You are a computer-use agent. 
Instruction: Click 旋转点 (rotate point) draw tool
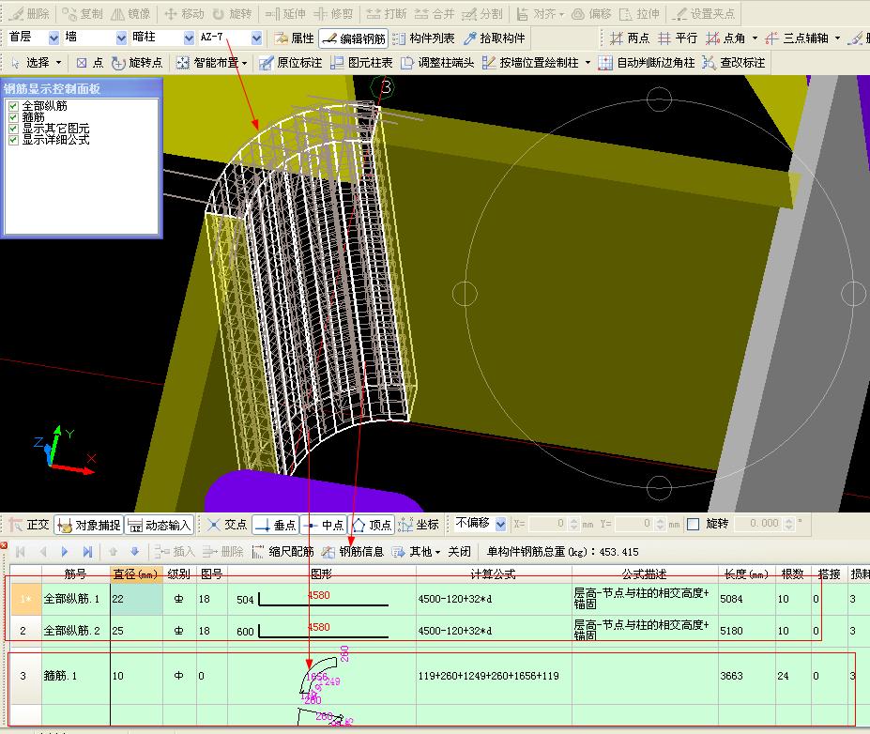(137, 62)
